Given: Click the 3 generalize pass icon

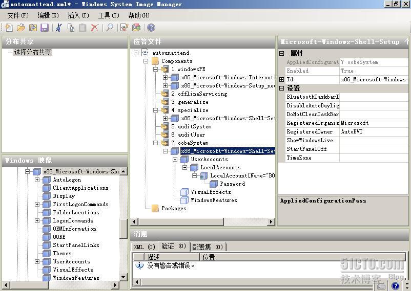Looking at the screenshot, I should tap(165, 102).
